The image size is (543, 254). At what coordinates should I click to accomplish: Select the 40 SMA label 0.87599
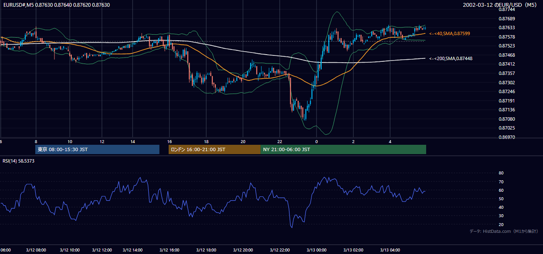pos(450,33)
